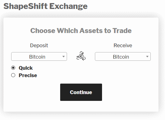Open the Deposit asset dropdown
The height and width of the screenshot is (120, 165).
(x=39, y=56)
